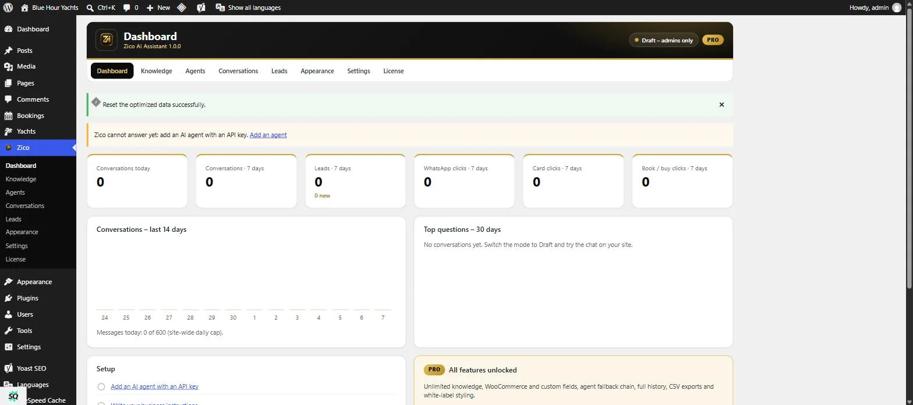Click the Posts pin icon in sidebar
Image resolution: width=913 pixels, height=405 pixels.
click(8, 51)
